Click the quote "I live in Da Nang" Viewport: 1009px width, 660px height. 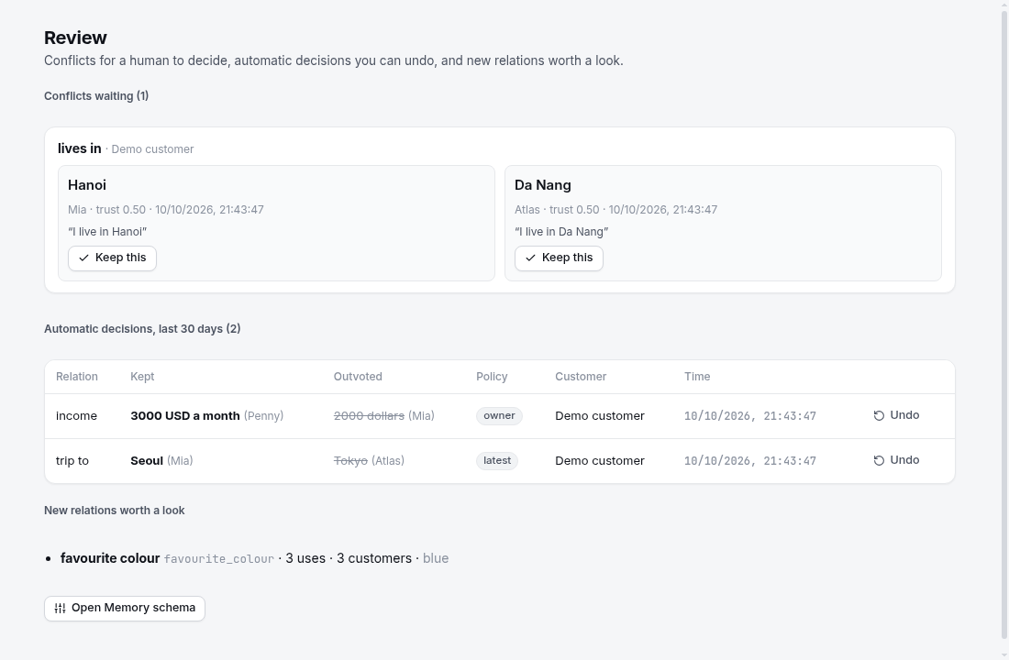(x=561, y=232)
